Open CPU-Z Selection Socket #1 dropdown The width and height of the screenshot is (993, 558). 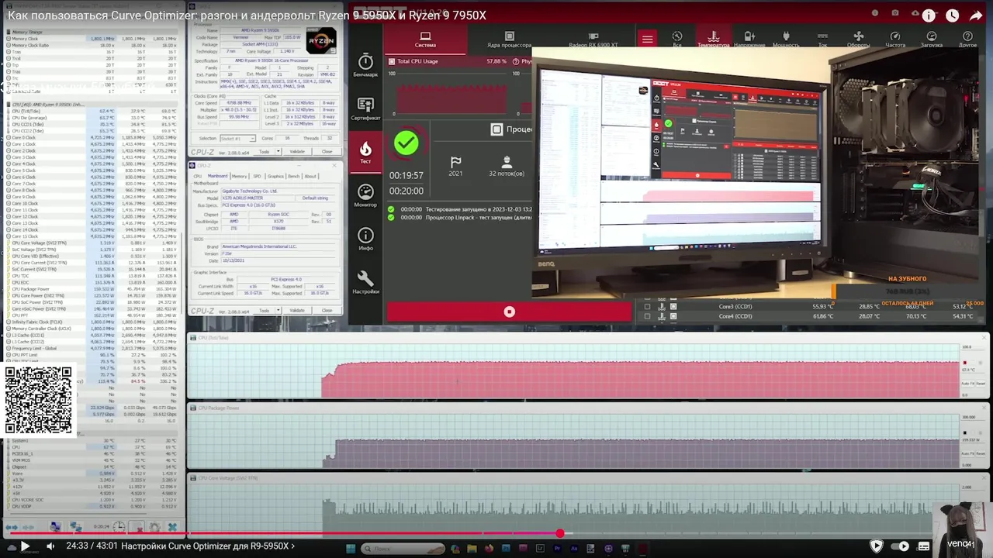(237, 138)
